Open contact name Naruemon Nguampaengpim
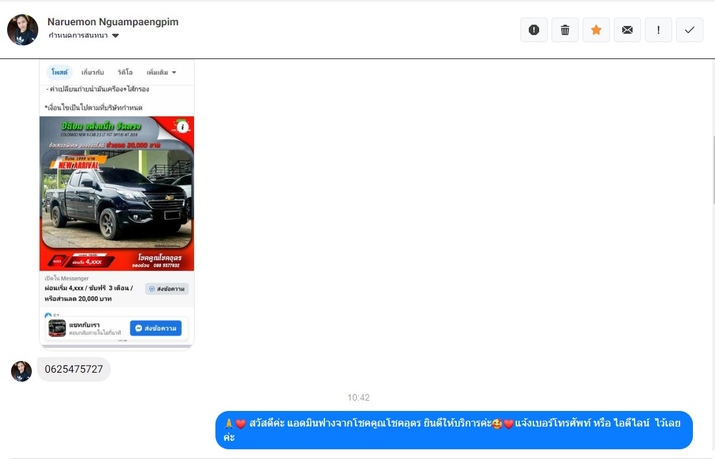Image resolution: width=715 pixels, height=459 pixels. pos(113,22)
